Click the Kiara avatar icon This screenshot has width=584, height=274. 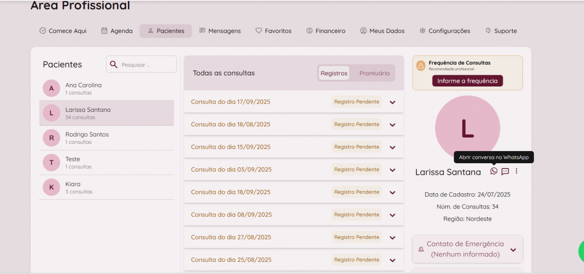tap(51, 188)
